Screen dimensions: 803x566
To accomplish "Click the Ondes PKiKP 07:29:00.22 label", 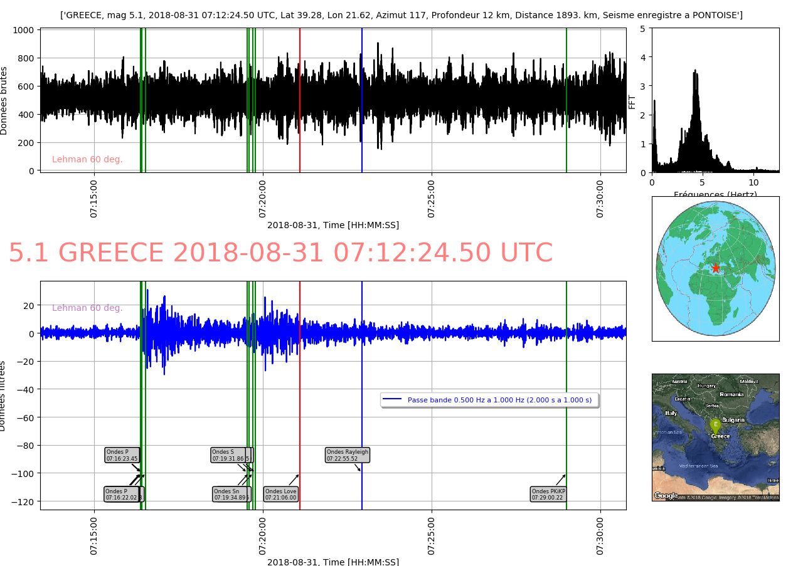I will (x=548, y=495).
